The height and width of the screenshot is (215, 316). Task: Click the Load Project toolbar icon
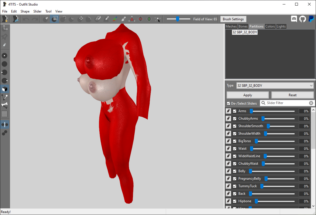coord(15,19)
